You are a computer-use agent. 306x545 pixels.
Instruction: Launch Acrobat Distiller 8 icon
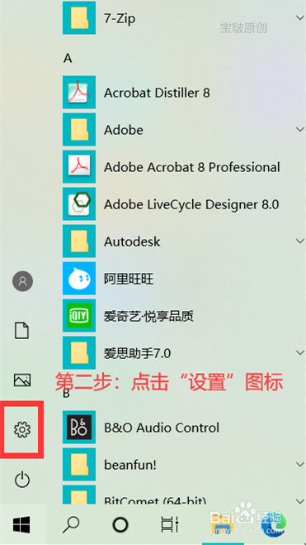click(79, 93)
